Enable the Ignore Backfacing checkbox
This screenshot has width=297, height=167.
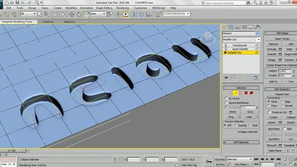pos(226,103)
